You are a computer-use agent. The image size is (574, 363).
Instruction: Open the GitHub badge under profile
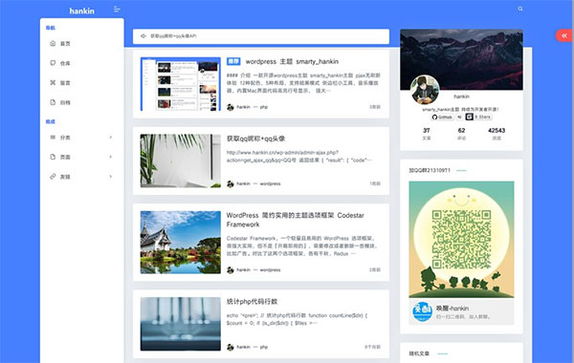pos(442,117)
